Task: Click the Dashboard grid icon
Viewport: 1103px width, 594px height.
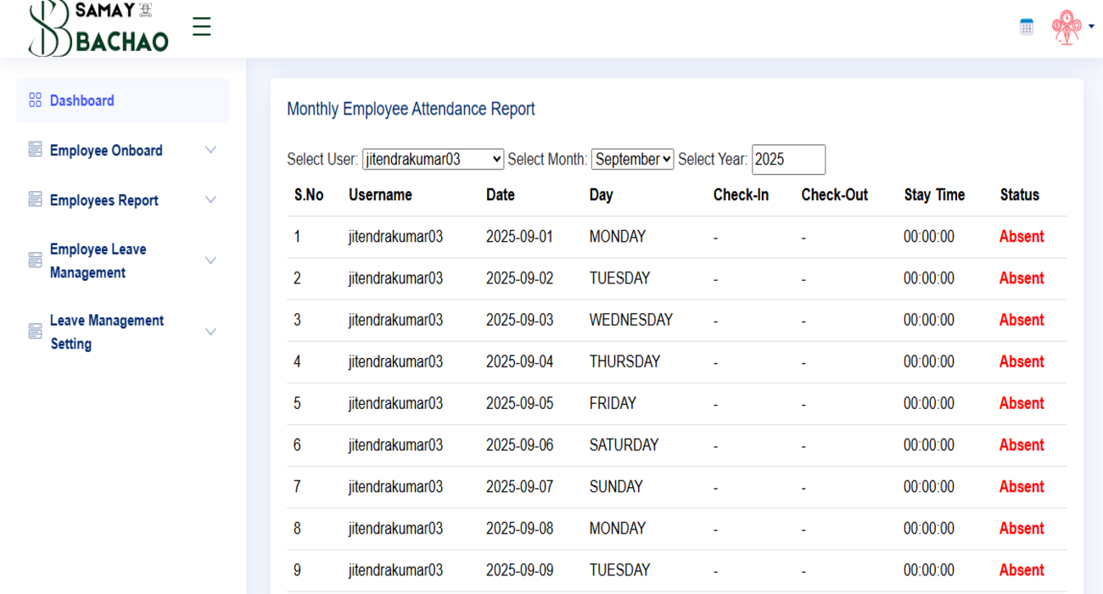Action: coord(35,99)
